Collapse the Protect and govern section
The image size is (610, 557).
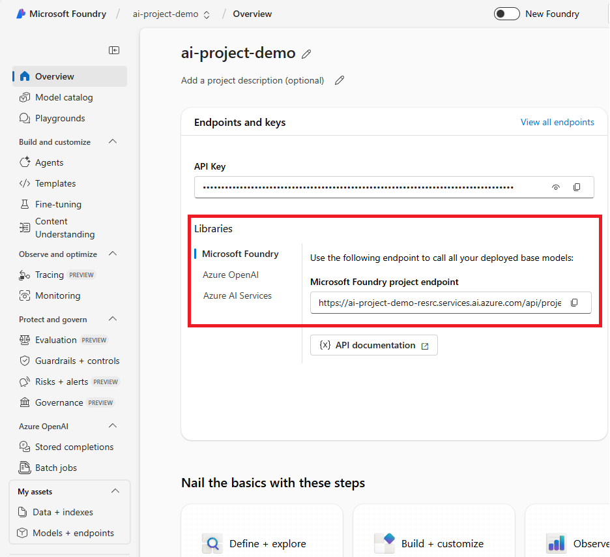(x=113, y=319)
